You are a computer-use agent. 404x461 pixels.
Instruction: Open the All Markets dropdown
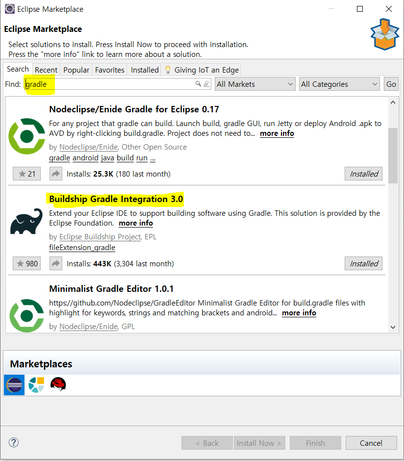[x=255, y=84]
